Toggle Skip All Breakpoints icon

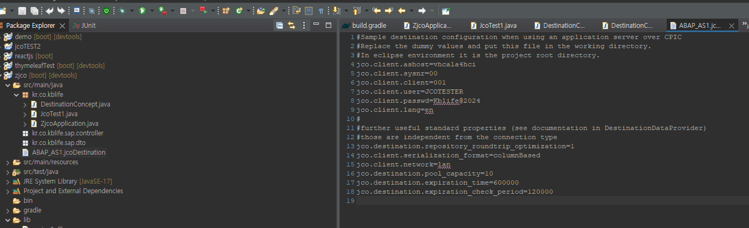click(91, 11)
